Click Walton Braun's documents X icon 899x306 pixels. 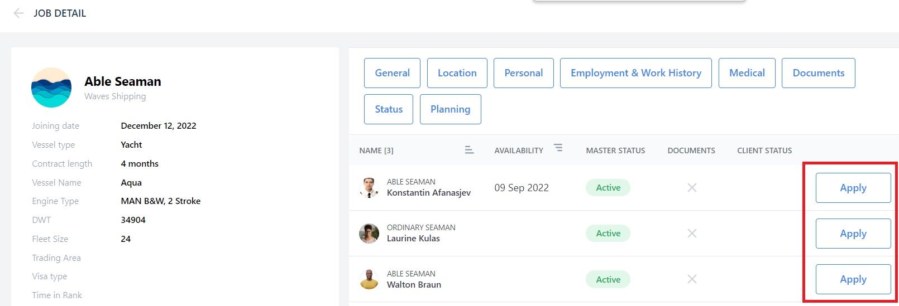point(692,279)
